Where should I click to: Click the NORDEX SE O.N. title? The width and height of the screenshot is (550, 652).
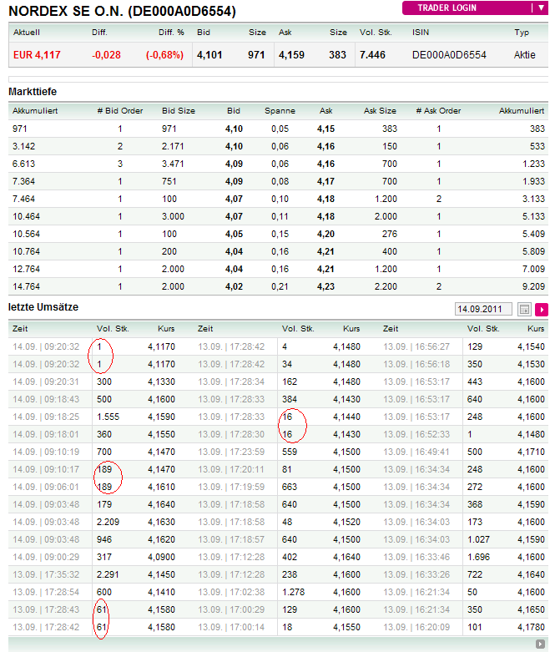pos(122,11)
